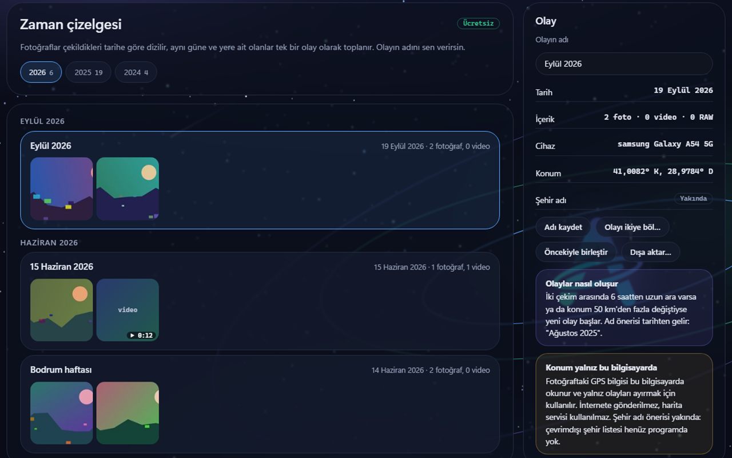Play the 0:12 video thumbnail
This screenshot has width=732, height=458.
click(x=128, y=310)
